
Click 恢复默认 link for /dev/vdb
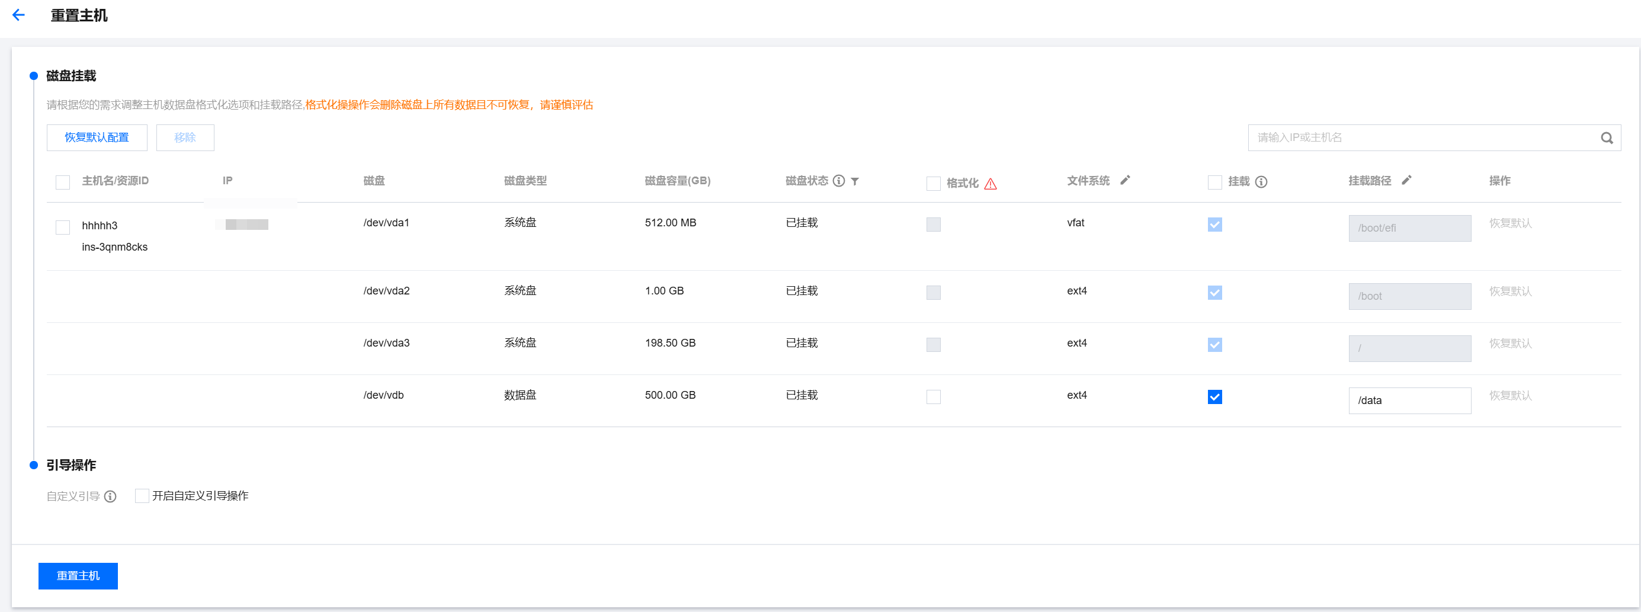[x=1509, y=396]
